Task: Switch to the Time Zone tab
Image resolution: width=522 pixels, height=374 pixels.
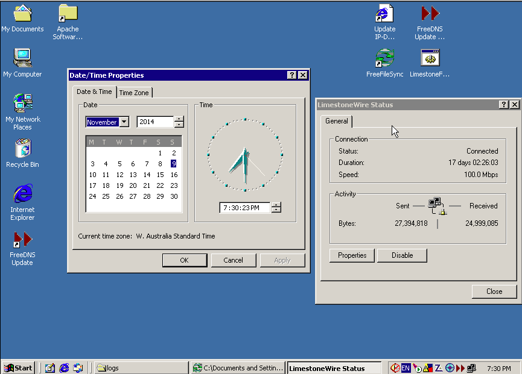Action: (134, 93)
